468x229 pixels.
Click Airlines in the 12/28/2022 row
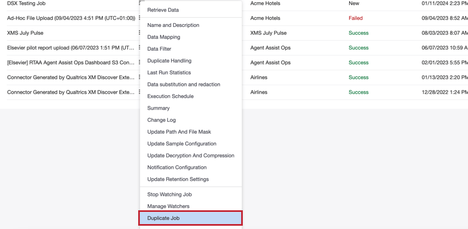[259, 92]
